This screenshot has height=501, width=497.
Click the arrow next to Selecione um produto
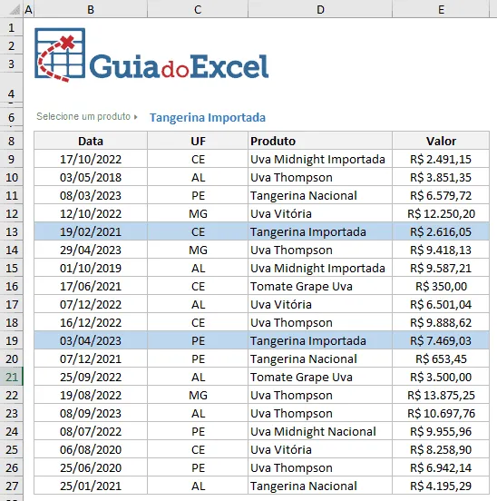pos(136,117)
